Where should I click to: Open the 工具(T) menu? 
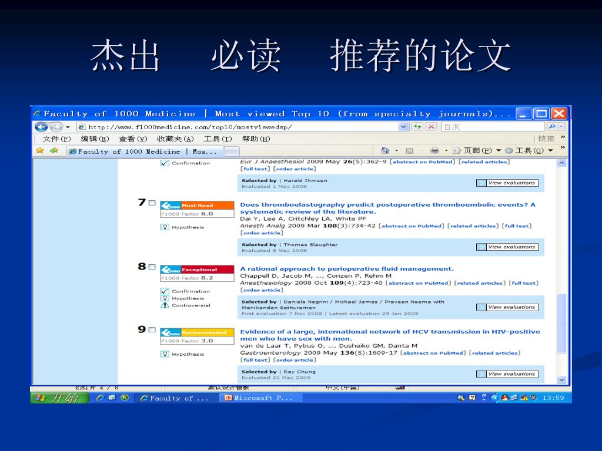coord(218,139)
